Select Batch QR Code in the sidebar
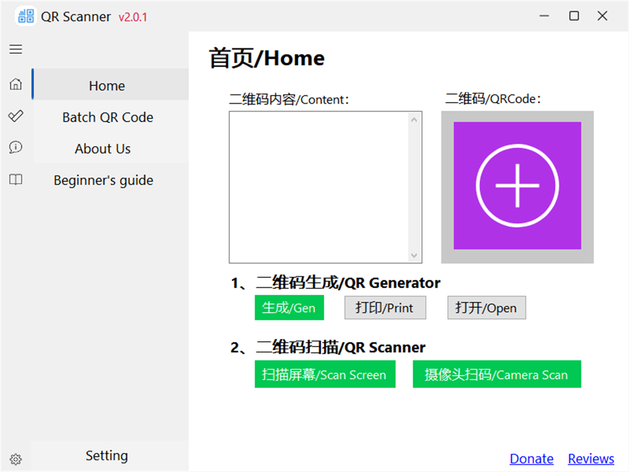The image size is (629, 472). (x=107, y=117)
